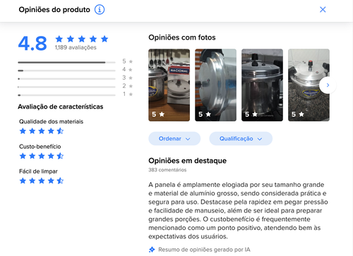Click the Custo-benefício star rating

point(42,156)
